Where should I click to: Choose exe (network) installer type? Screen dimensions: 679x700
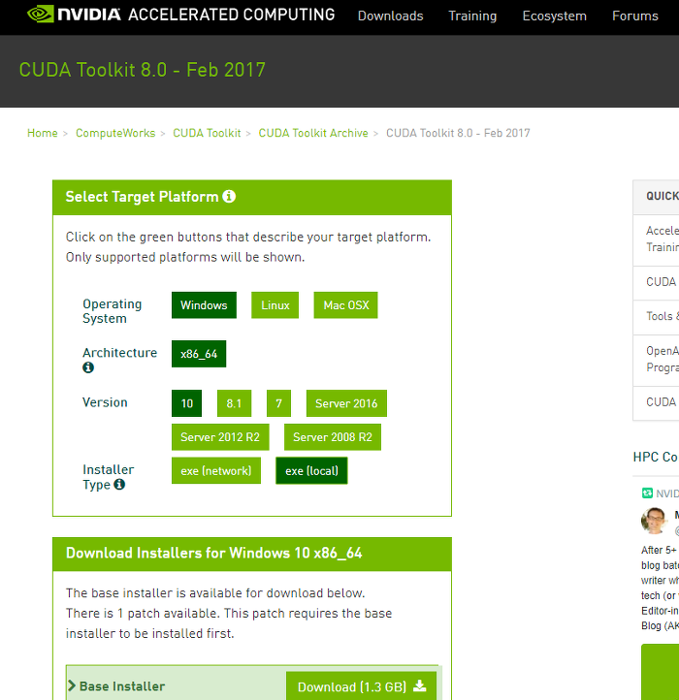click(216, 470)
